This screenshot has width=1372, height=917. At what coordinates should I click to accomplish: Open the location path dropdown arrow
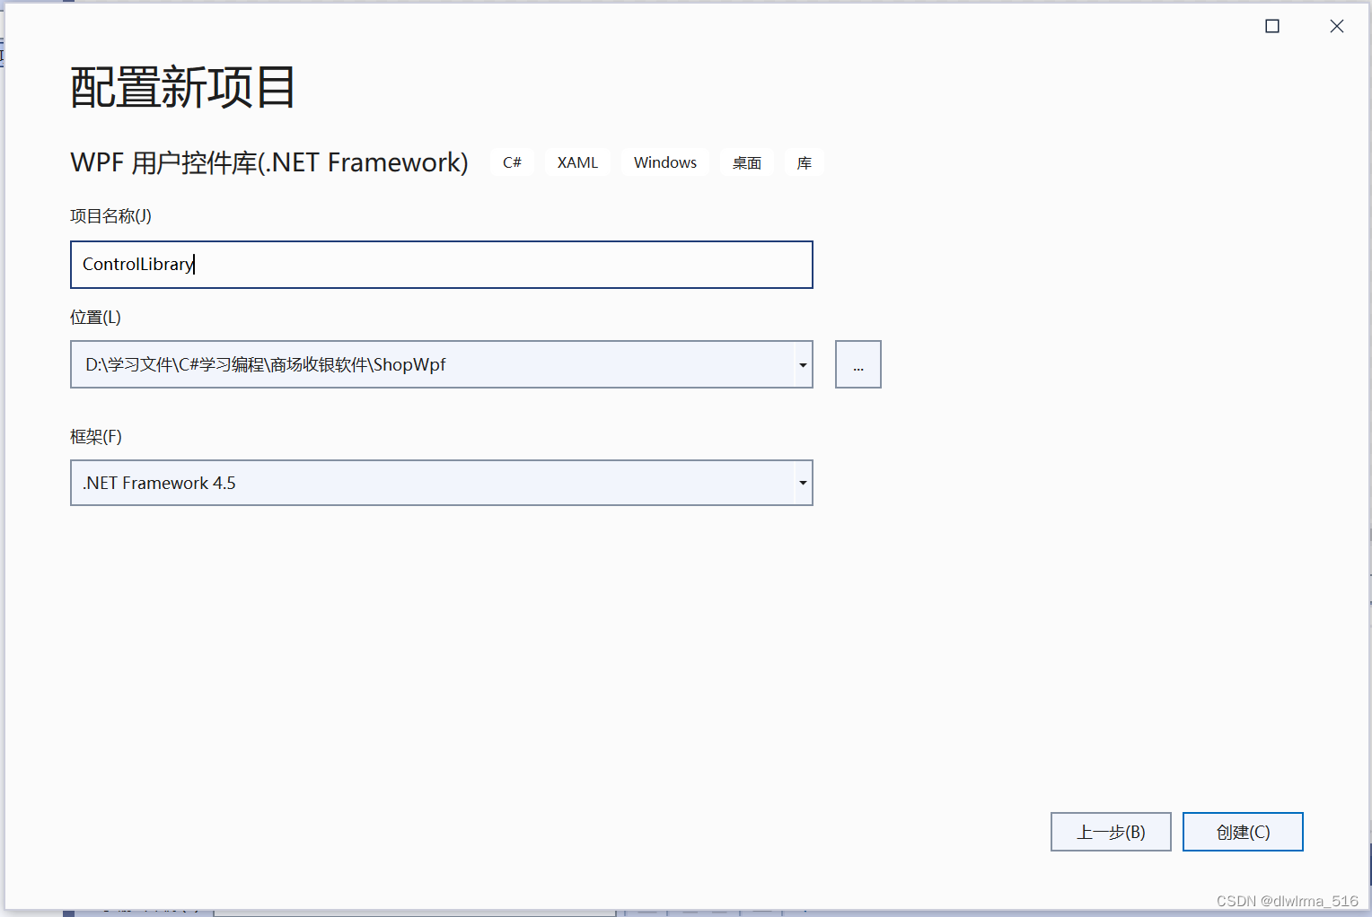pos(803,364)
